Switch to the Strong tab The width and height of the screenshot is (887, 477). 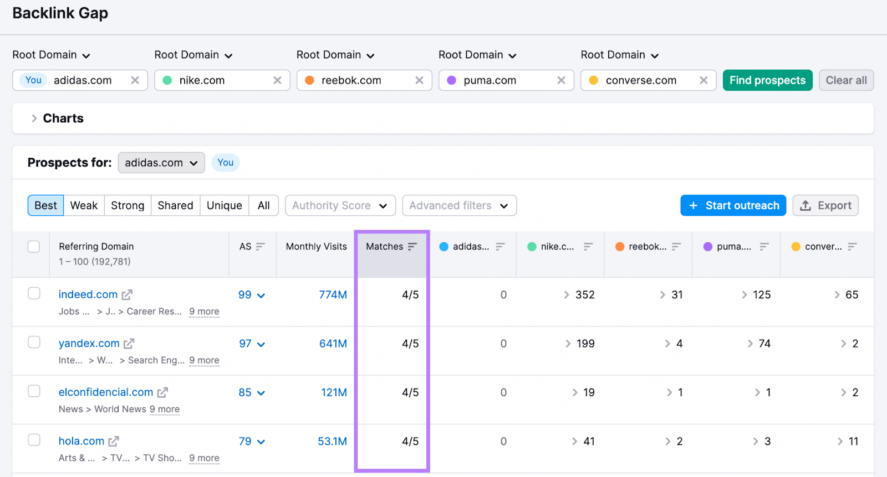(x=128, y=205)
